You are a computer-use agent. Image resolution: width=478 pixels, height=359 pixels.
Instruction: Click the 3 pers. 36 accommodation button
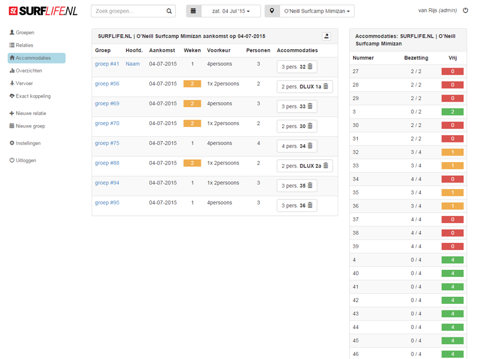[x=297, y=206]
